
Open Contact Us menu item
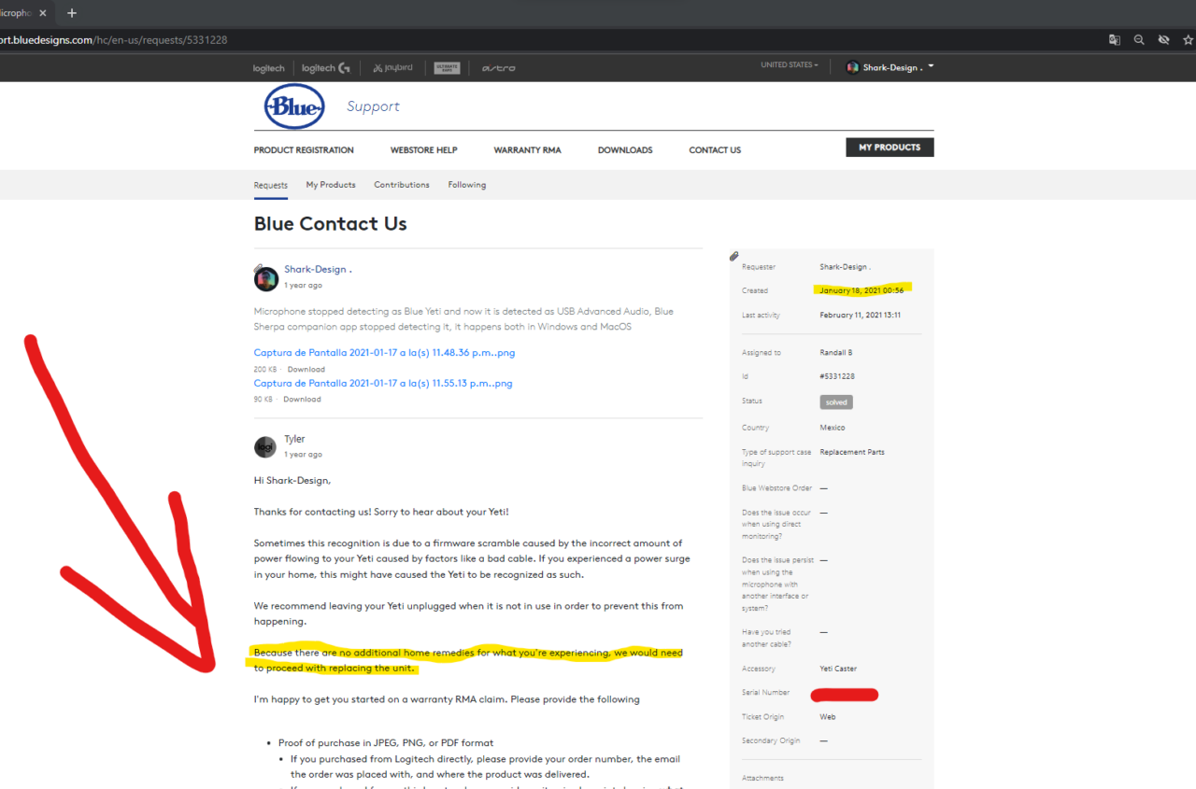[715, 150]
